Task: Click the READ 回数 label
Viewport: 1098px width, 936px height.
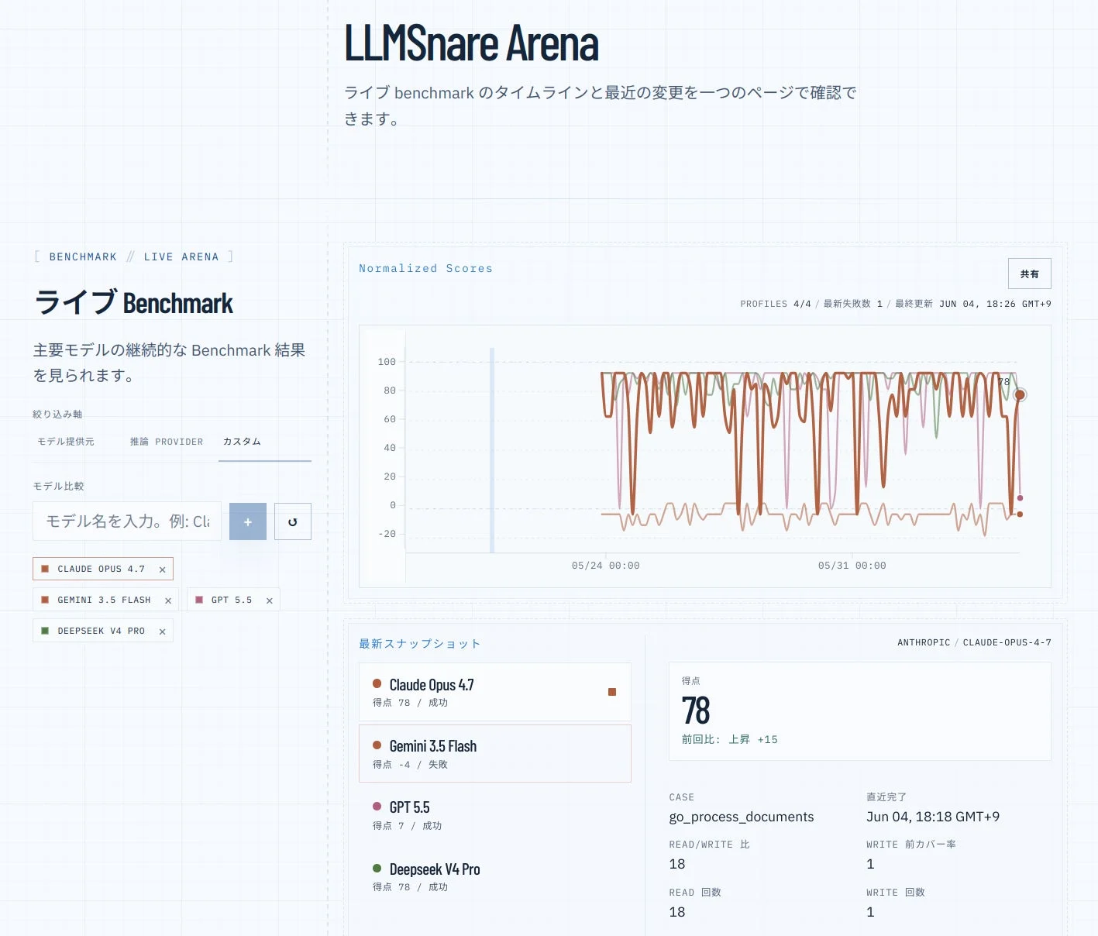Action: click(695, 893)
